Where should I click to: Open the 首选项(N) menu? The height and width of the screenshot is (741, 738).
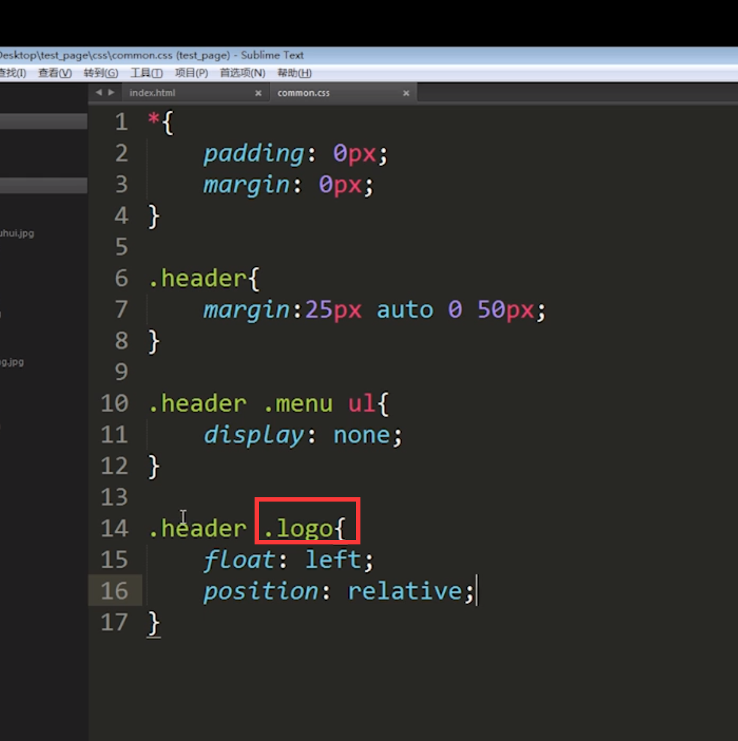point(242,73)
